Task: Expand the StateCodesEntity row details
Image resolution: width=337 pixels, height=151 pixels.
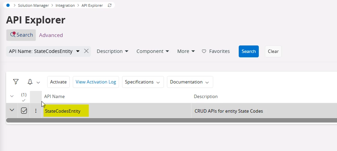Action: coord(12,110)
